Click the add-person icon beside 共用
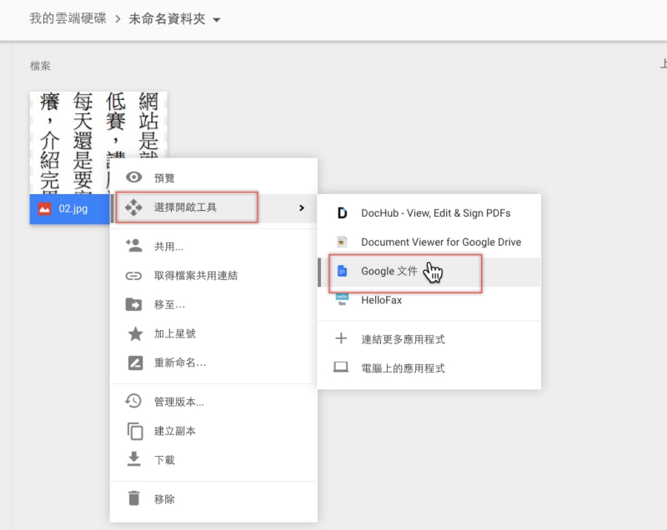 (x=133, y=246)
